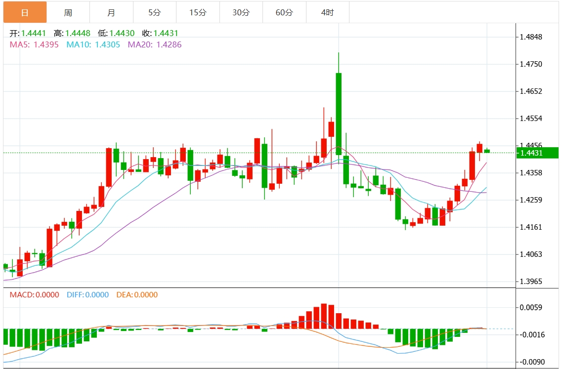The width and height of the screenshot is (563, 369).
Task: Select the 15分 chart tab
Action: 198,12
